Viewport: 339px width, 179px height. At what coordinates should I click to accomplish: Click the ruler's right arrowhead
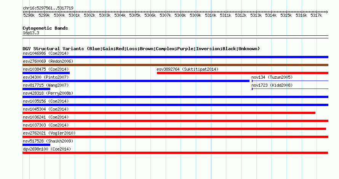[x=327, y=12]
